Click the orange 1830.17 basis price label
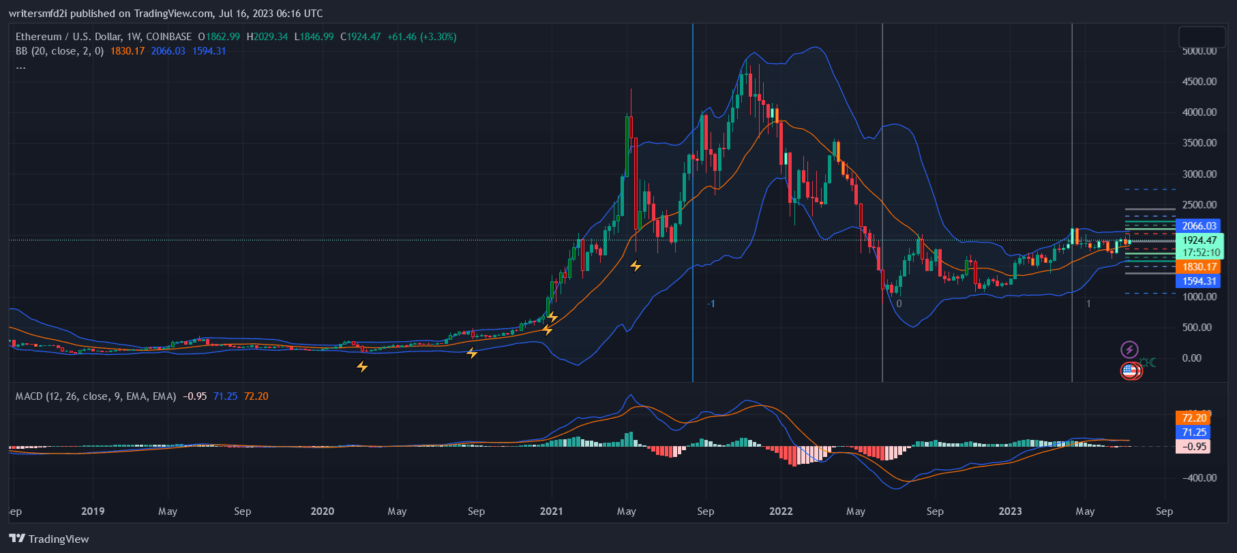1237x553 pixels. 1199,267
